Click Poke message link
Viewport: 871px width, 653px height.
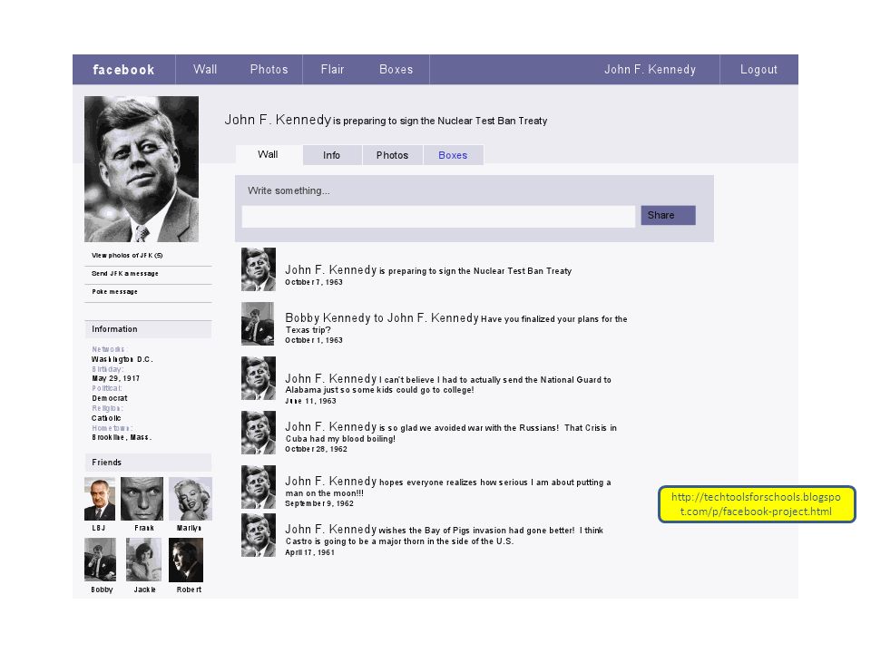coord(115,291)
